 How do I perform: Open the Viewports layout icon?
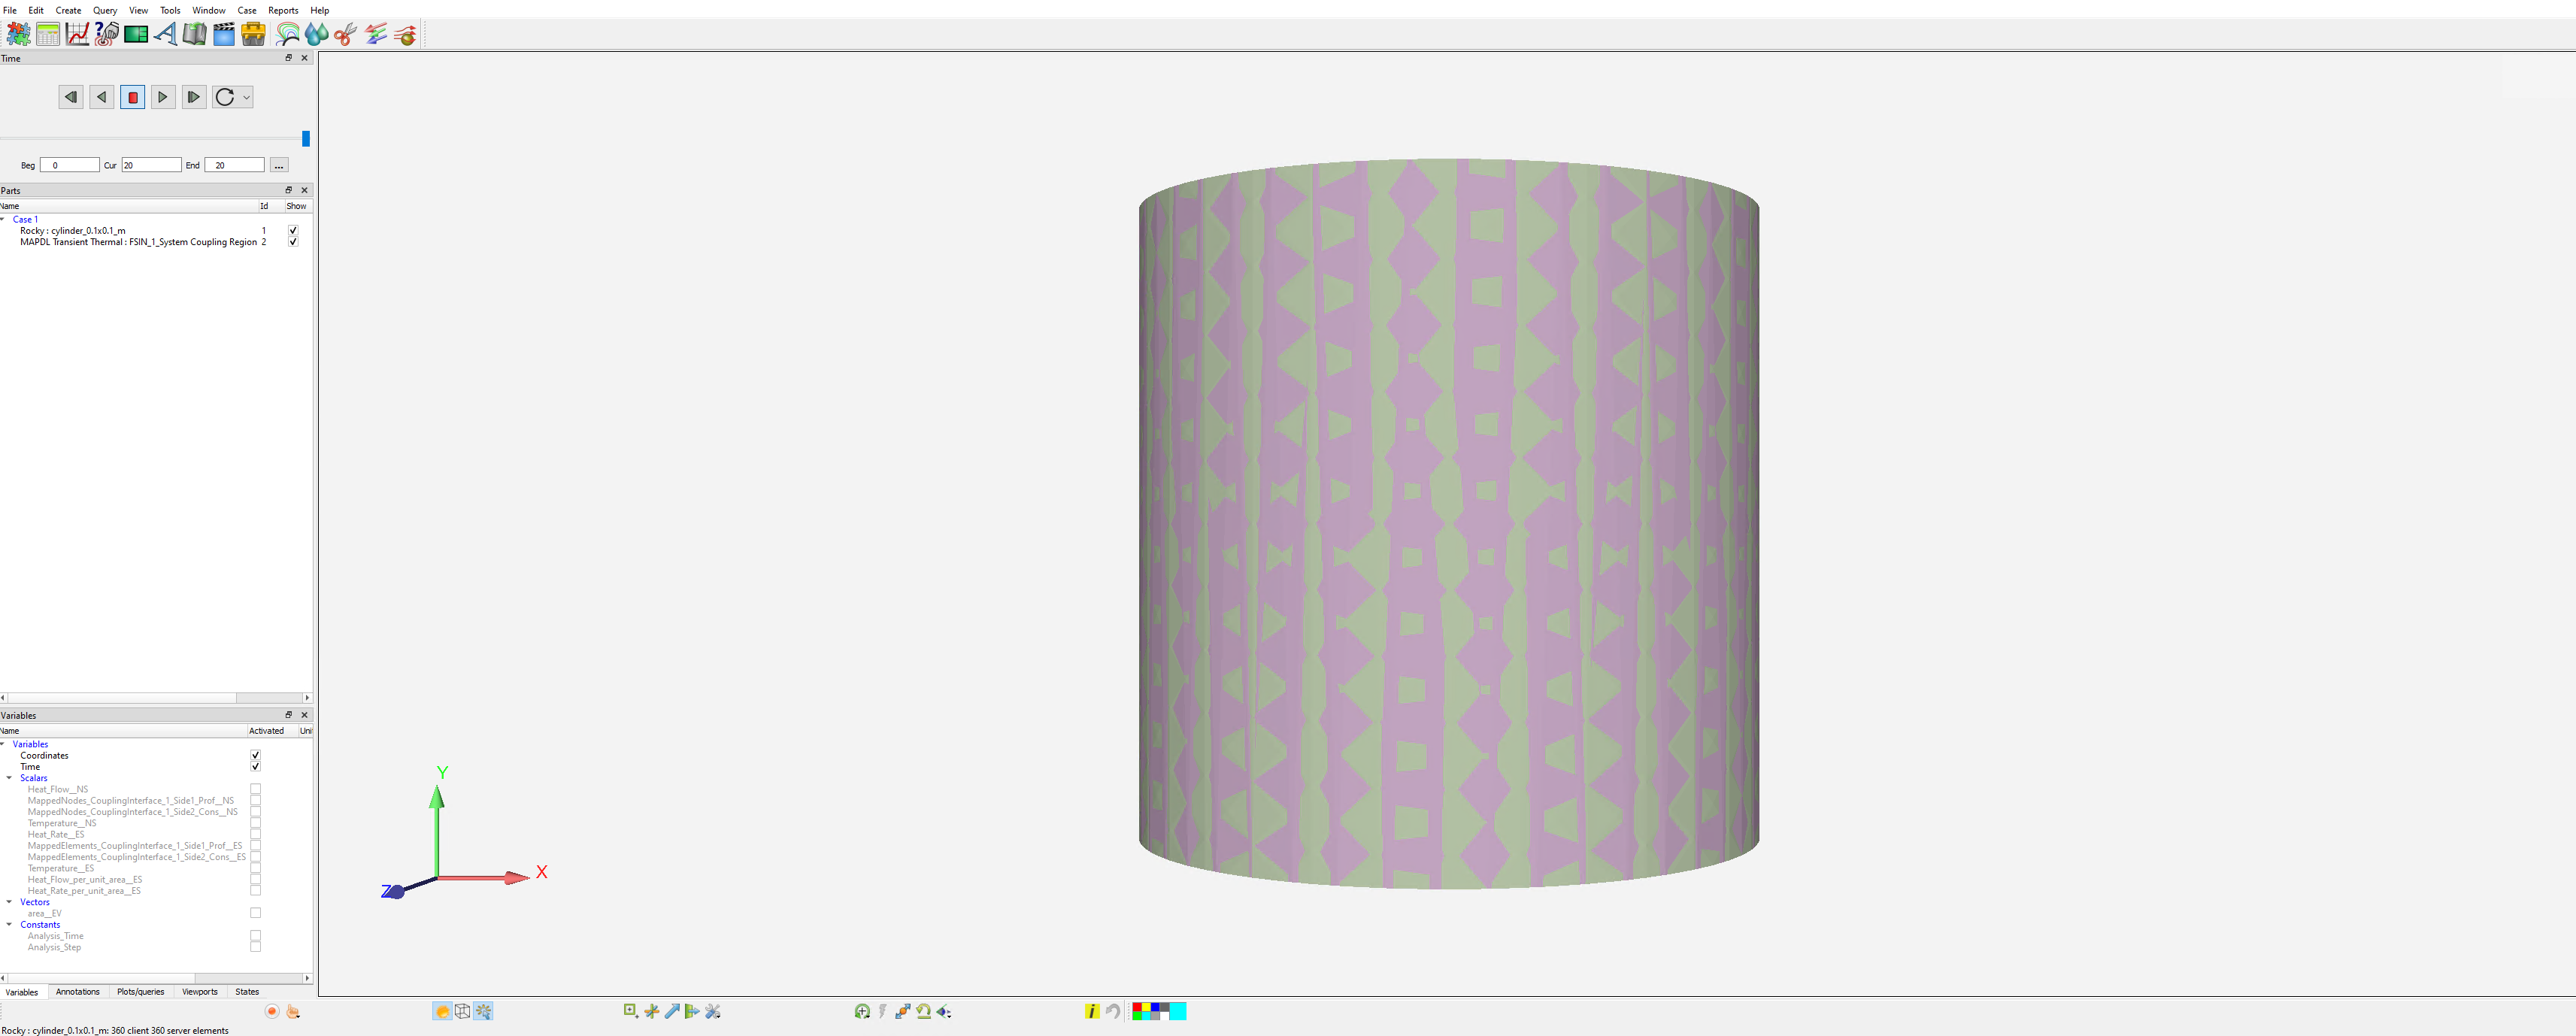coord(136,34)
